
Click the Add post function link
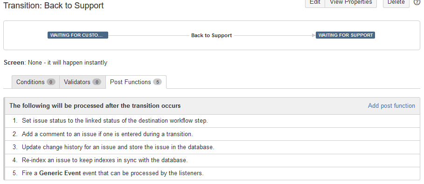391,105
